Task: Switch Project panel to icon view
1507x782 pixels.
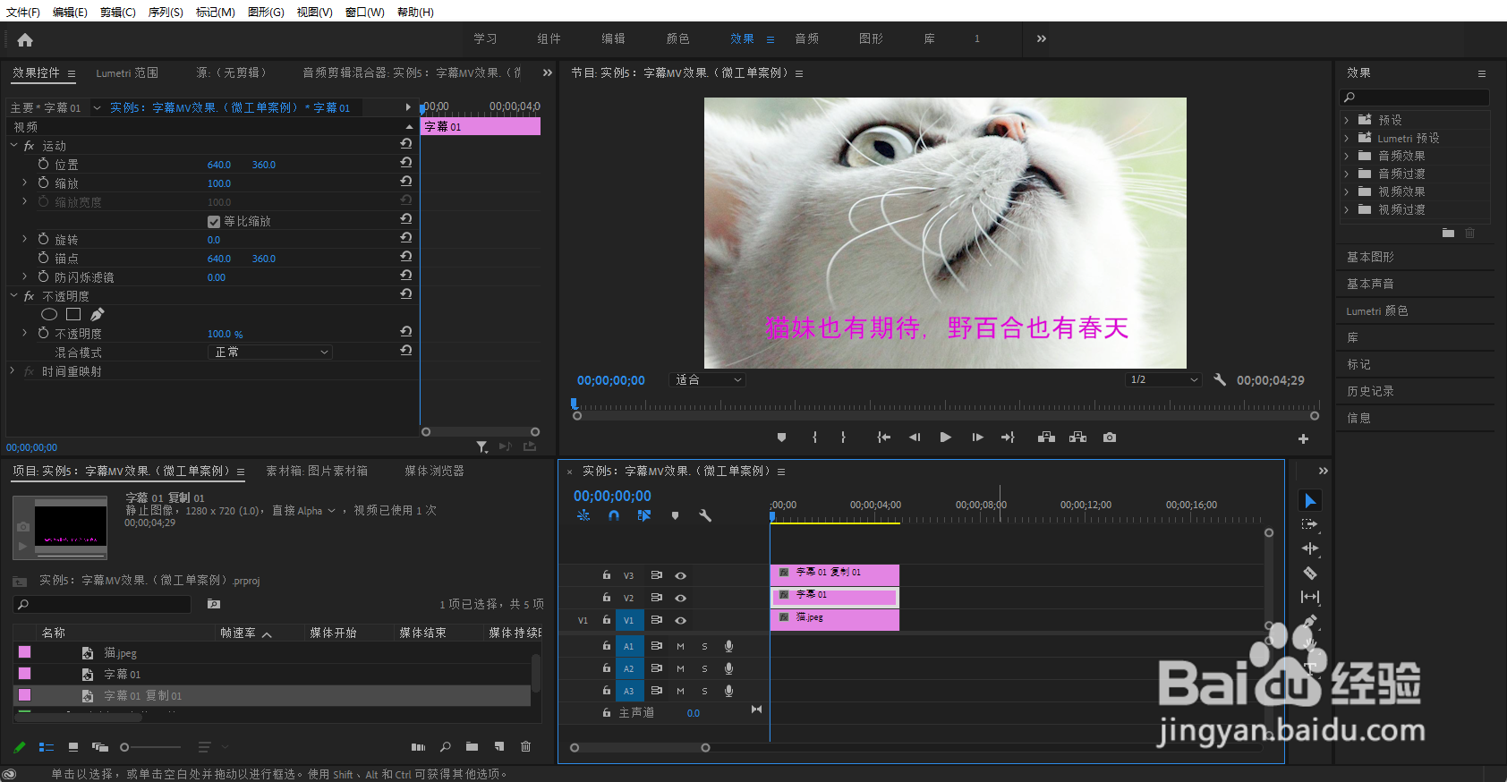Action: coord(73,746)
